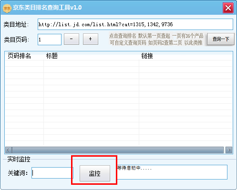The height and width of the screenshot is (190, 237).
Task: Click the 实时监控 group label
Action: (x=19, y=159)
